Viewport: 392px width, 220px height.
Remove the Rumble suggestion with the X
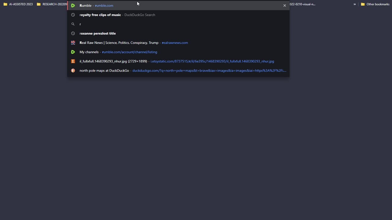[x=285, y=5]
